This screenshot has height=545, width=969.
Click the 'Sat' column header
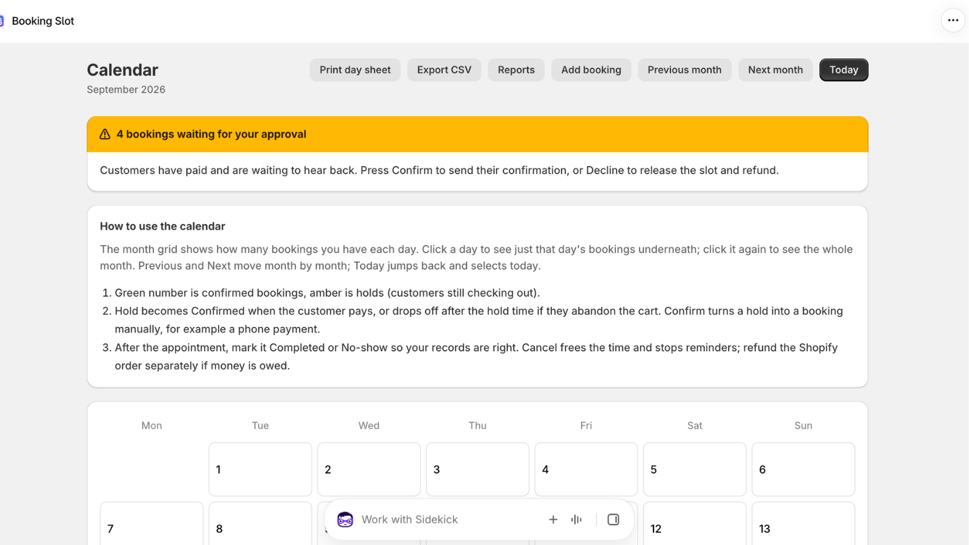pyautogui.click(x=695, y=426)
